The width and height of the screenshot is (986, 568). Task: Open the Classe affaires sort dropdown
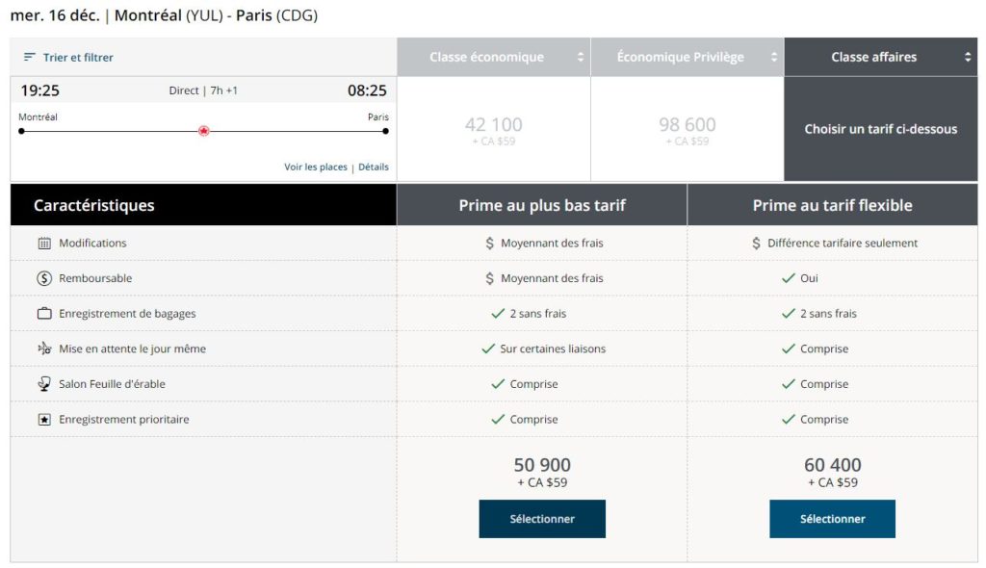[968, 57]
